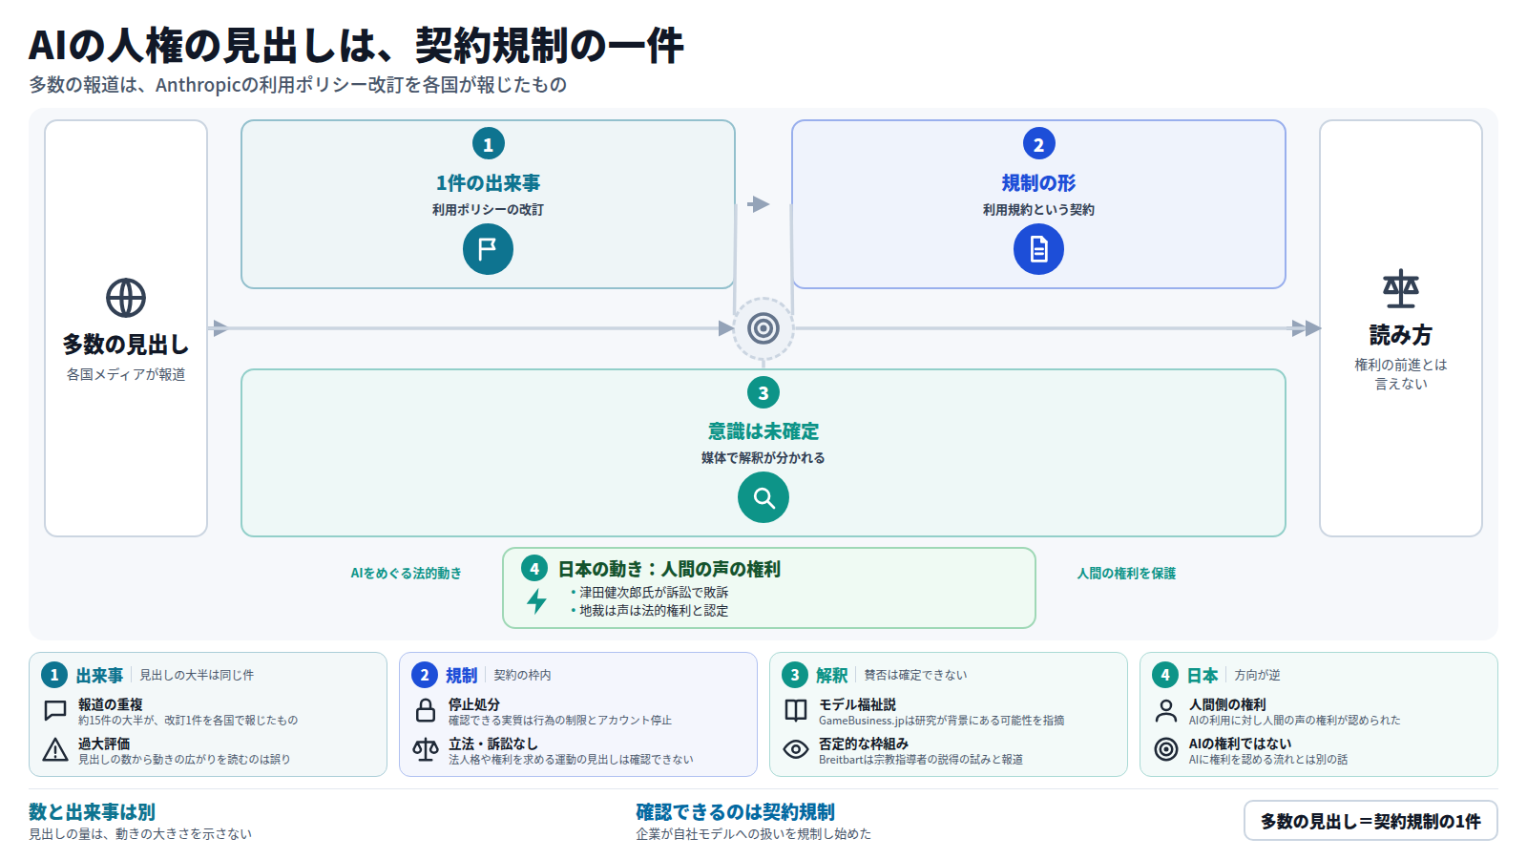The height and width of the screenshot is (859, 1527).
Task: Click the magnifier icon under 媒体で解釈が分かれる
Action: 763,497
